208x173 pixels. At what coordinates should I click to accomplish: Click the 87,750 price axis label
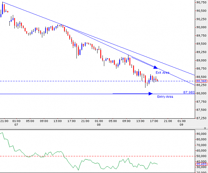(201, 101)
